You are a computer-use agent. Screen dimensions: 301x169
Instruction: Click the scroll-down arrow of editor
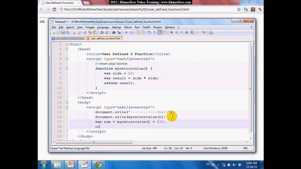tap(251, 138)
